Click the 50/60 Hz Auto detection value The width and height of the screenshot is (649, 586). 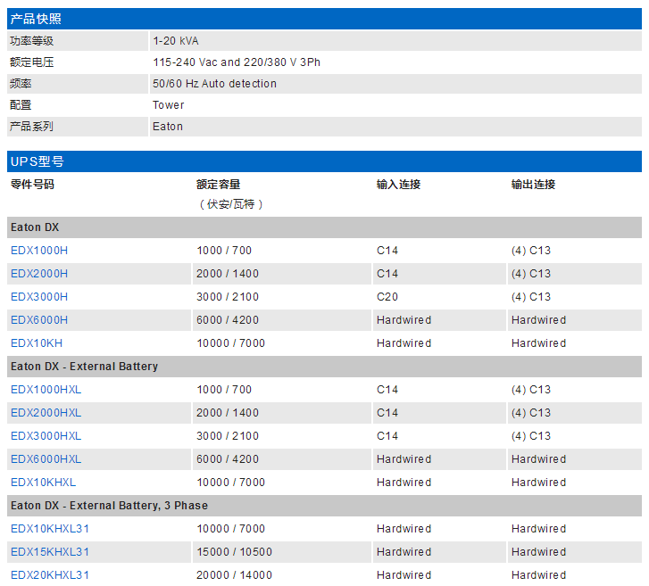coord(214,84)
